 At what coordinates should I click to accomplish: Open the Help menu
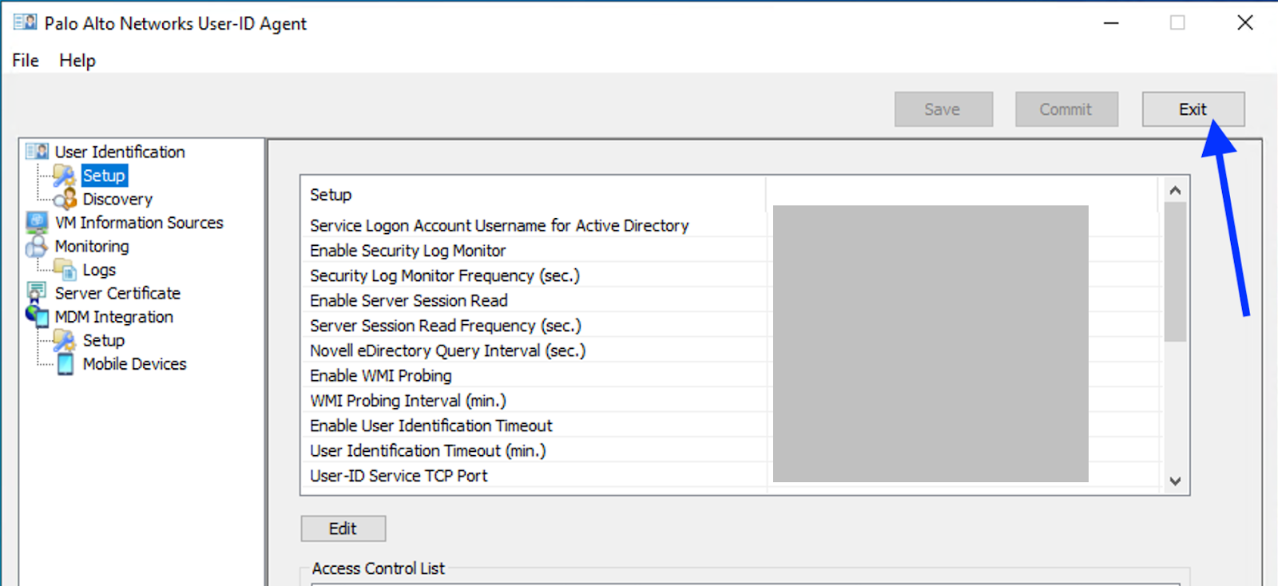coord(76,60)
